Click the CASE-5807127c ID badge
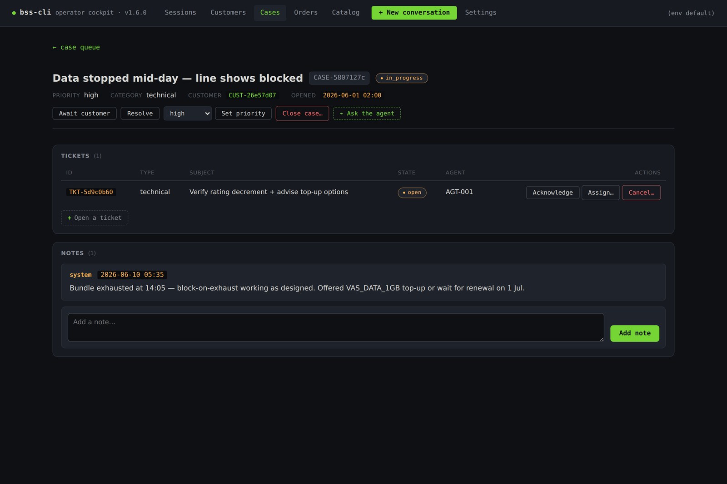Viewport: 727px width, 484px height. click(339, 78)
